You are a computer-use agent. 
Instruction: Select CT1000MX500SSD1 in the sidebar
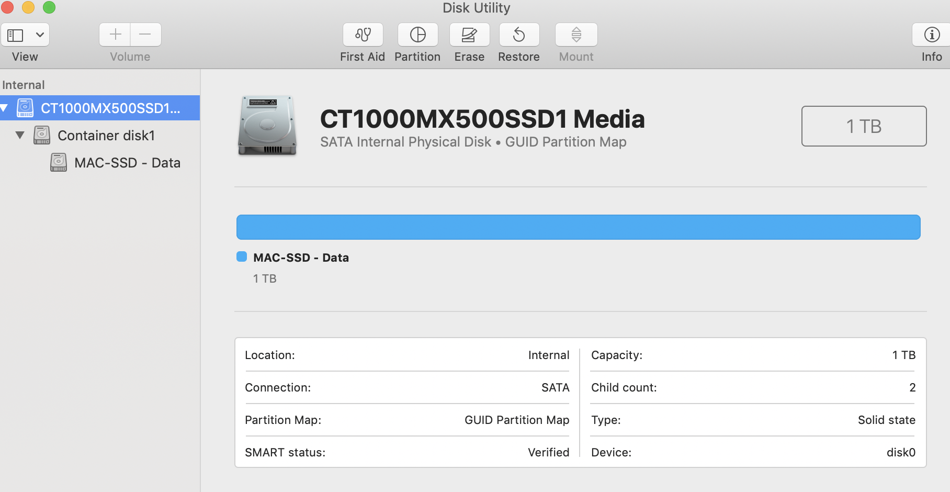(x=100, y=108)
